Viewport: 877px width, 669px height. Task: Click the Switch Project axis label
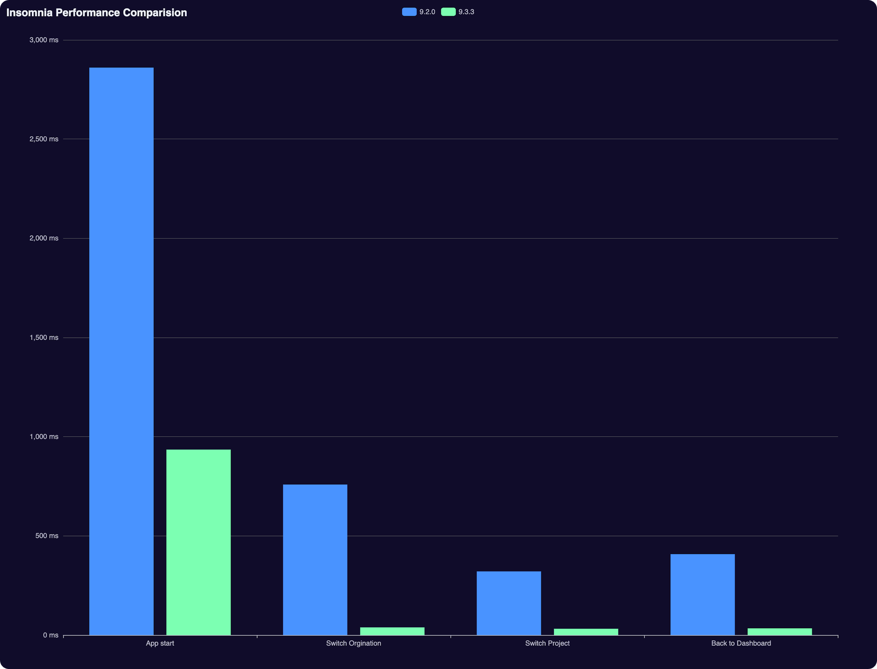(547, 643)
